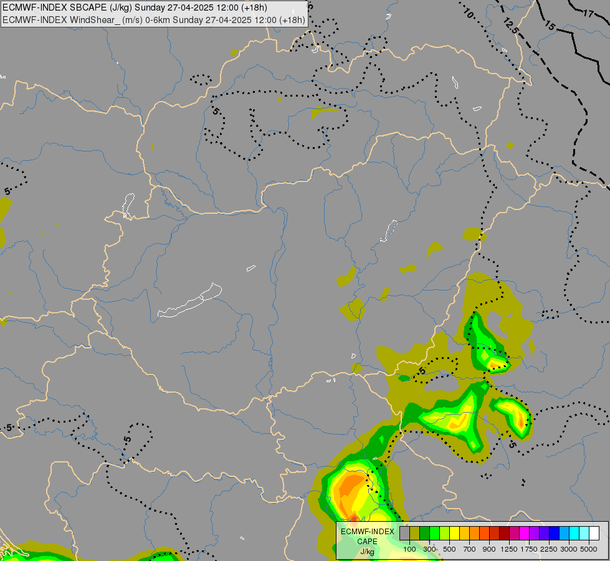Click the legend tick value 700
This screenshot has height=561, width=610.
click(470, 549)
